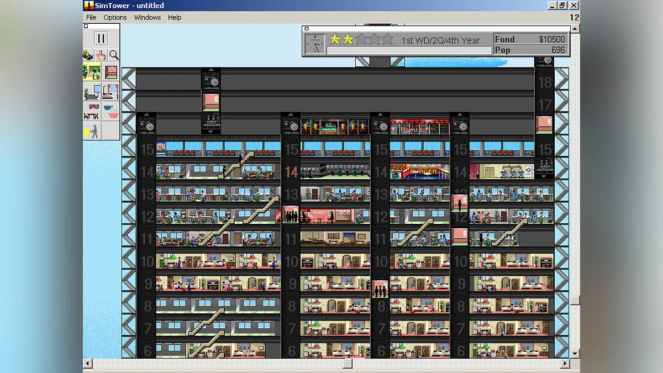Click the pink elevator car in top-left shaft
This screenshot has height=373, width=663.
coord(211,102)
